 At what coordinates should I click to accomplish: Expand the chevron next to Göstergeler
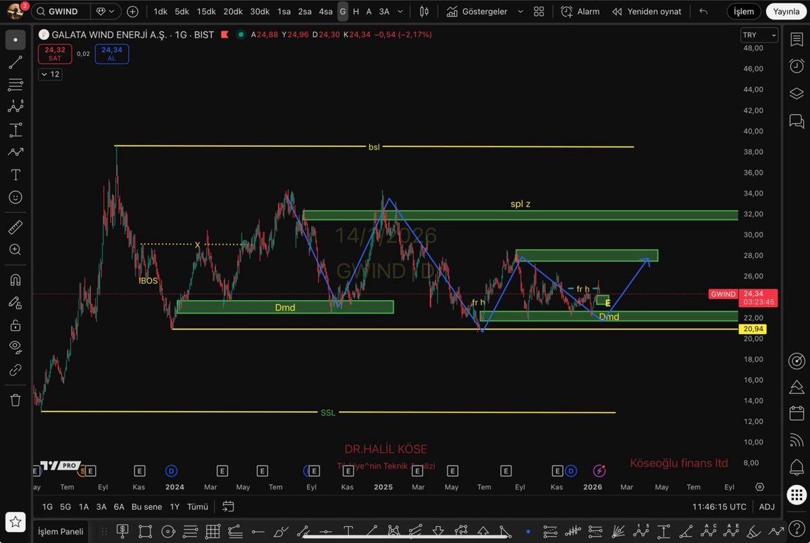(x=519, y=11)
